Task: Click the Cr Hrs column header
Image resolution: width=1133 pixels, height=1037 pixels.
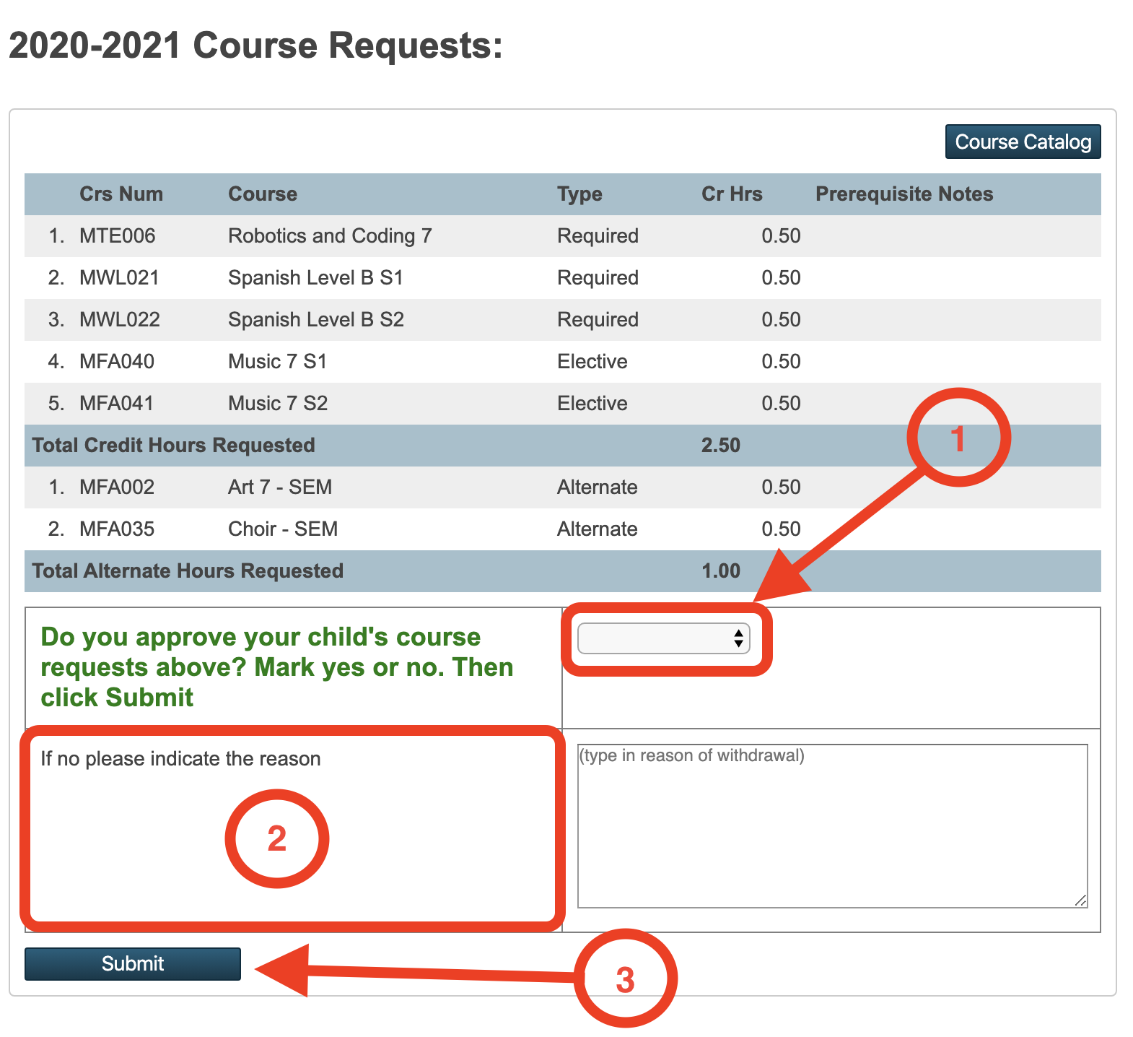Action: [731, 194]
